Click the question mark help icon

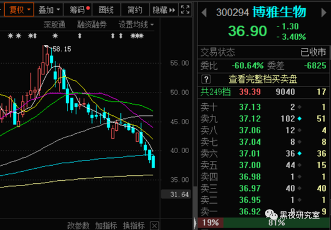point(206,79)
